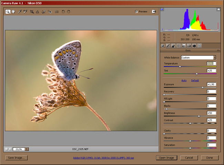
Task: Click the Saturation slider handle
Action: 190,148
